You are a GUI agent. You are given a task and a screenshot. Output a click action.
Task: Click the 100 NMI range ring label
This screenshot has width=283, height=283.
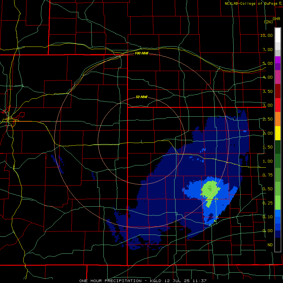(141, 53)
